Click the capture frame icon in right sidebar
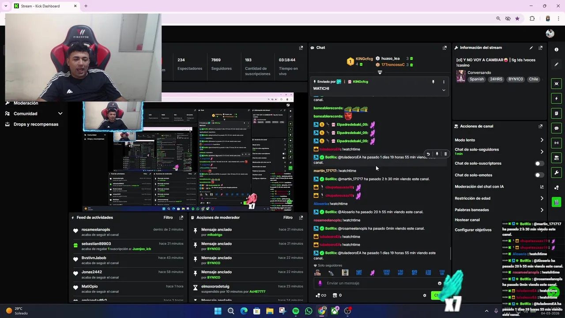 (556, 83)
